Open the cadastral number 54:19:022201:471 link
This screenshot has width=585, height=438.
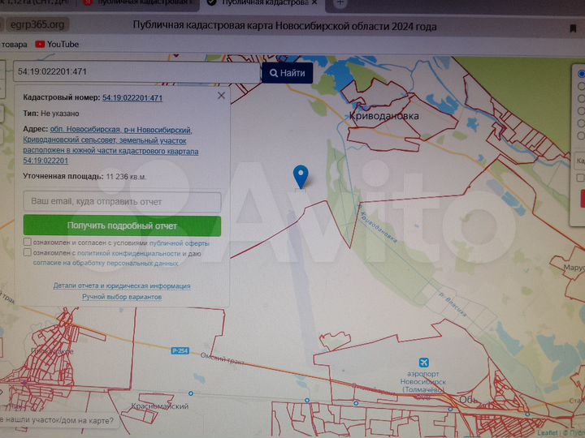click(x=132, y=98)
